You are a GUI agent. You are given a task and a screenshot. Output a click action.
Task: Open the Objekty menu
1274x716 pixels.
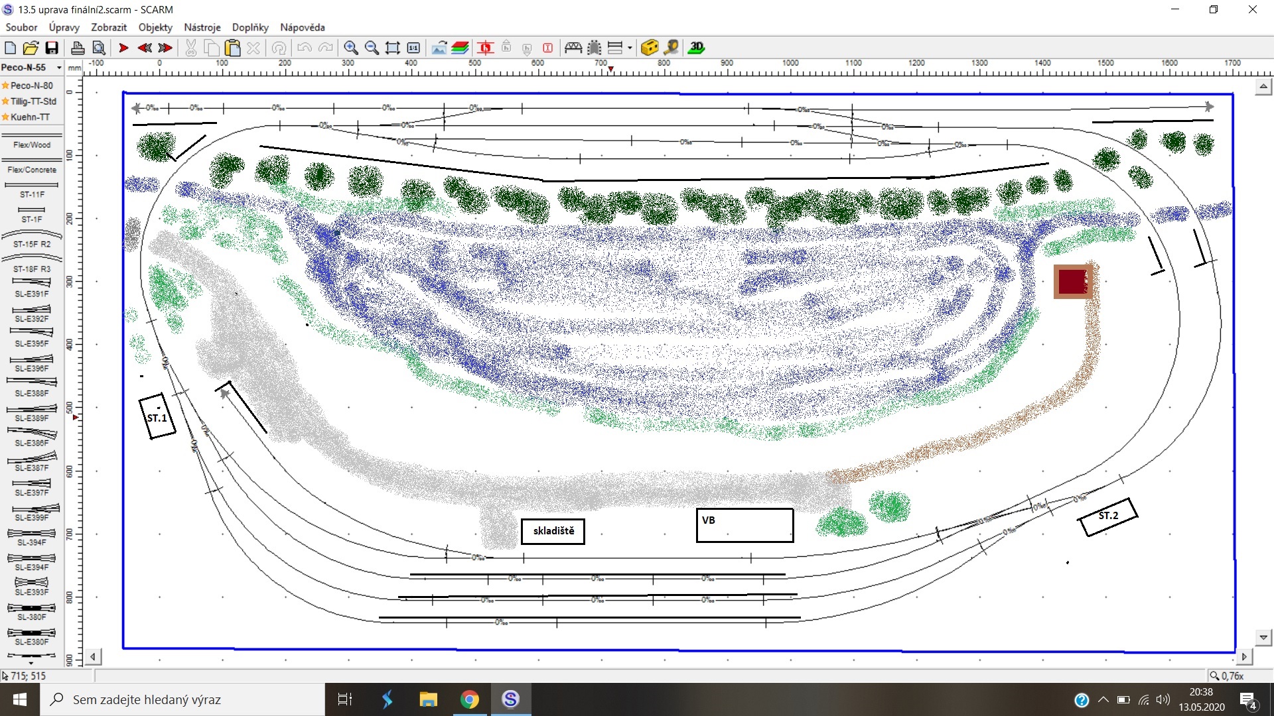tap(155, 27)
